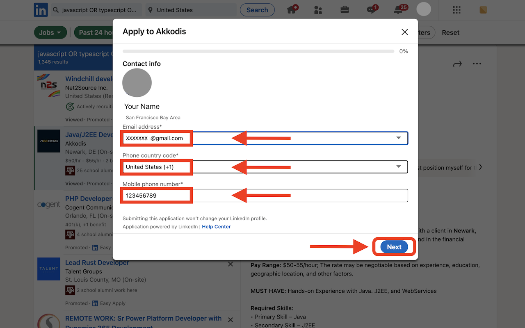The image size is (525, 328).
Task: Open the email address dropdown
Action: [x=398, y=138]
